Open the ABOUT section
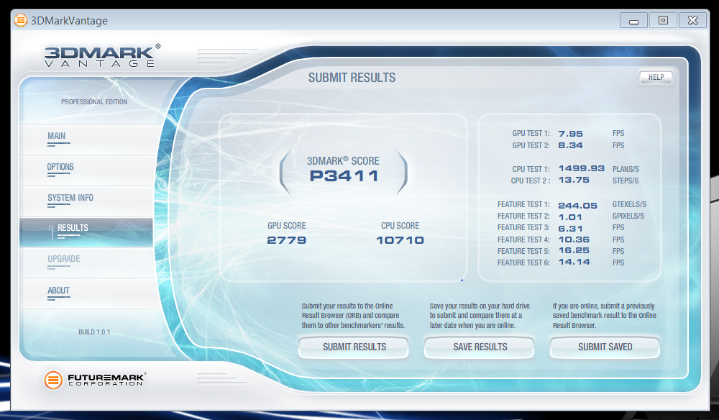Image resolution: width=719 pixels, height=420 pixels. tap(59, 291)
